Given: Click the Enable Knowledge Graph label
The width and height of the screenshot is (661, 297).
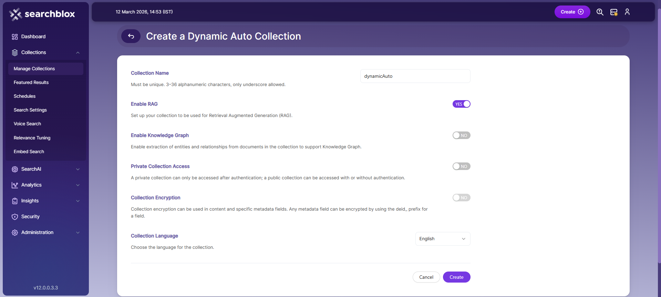Looking at the screenshot, I should 160,135.
